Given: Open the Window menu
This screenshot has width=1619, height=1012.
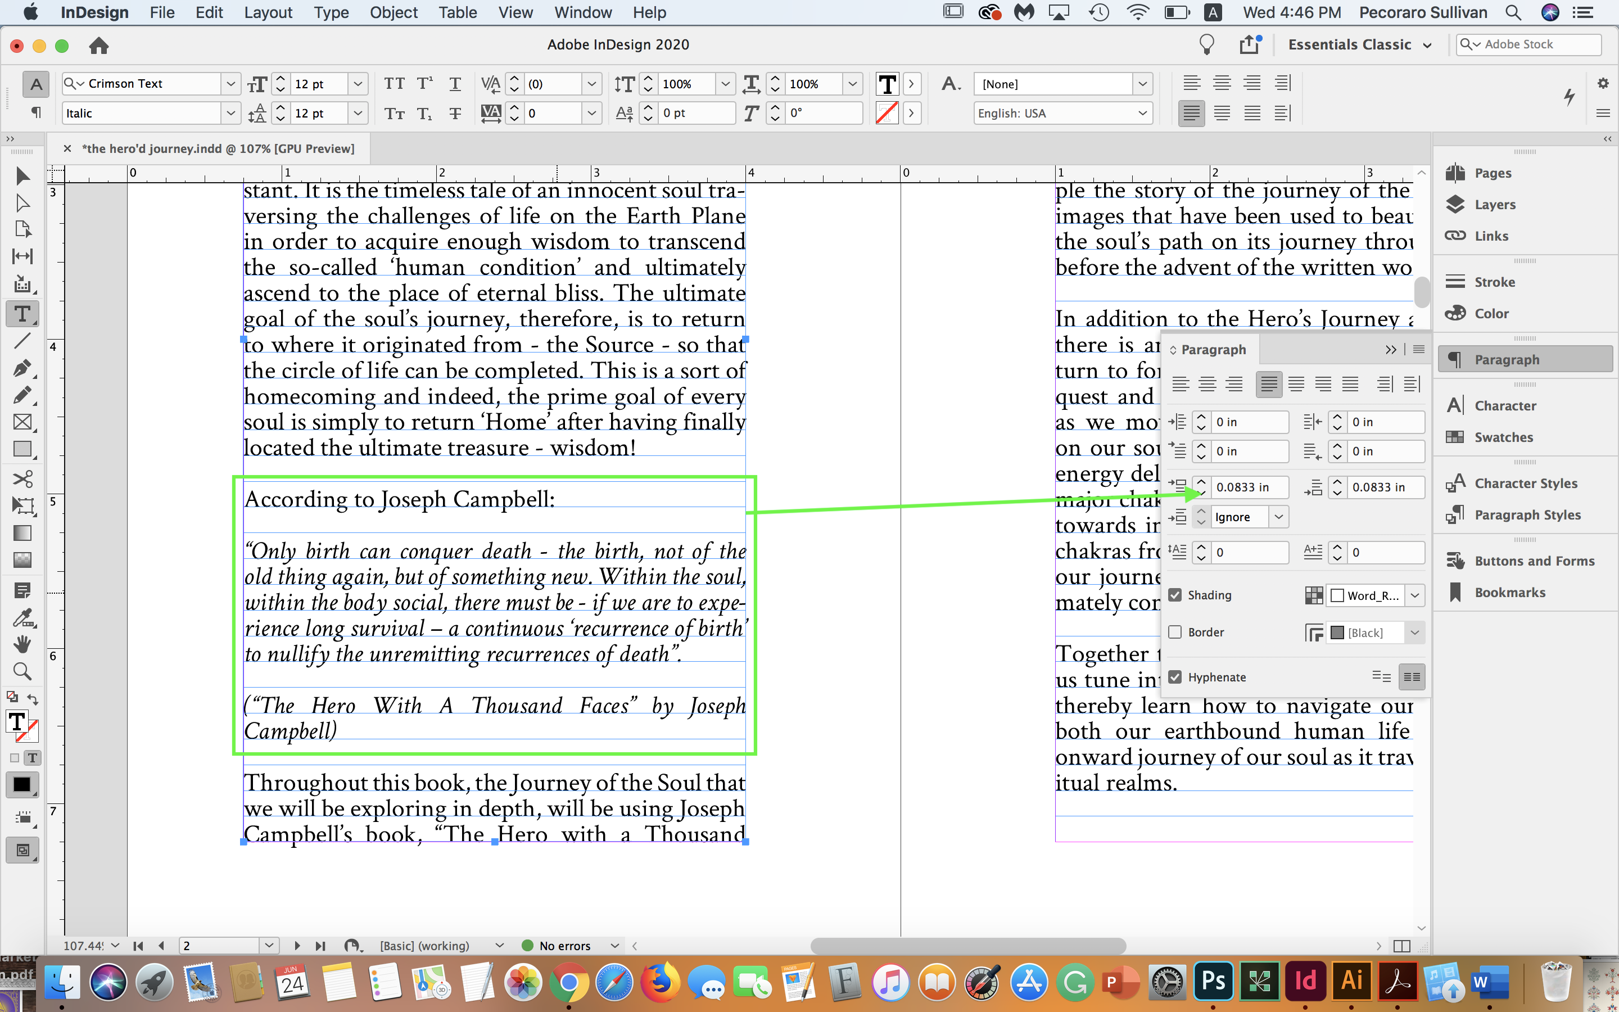Looking at the screenshot, I should (x=582, y=12).
